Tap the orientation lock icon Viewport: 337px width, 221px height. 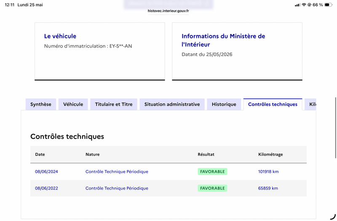pos(309,5)
